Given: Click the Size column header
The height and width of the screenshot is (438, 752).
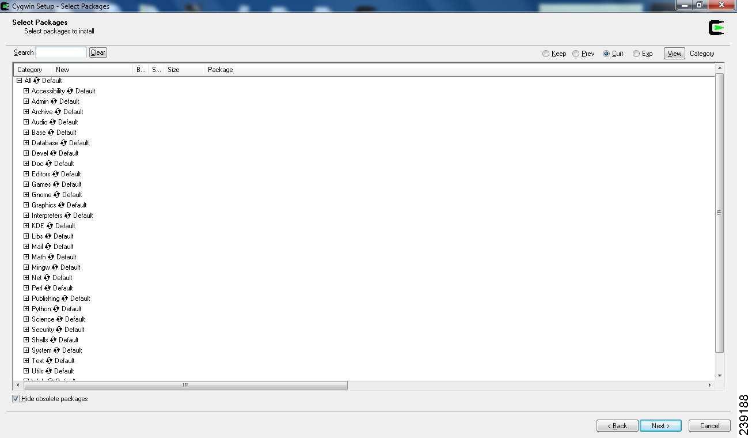Looking at the screenshot, I should 184,70.
